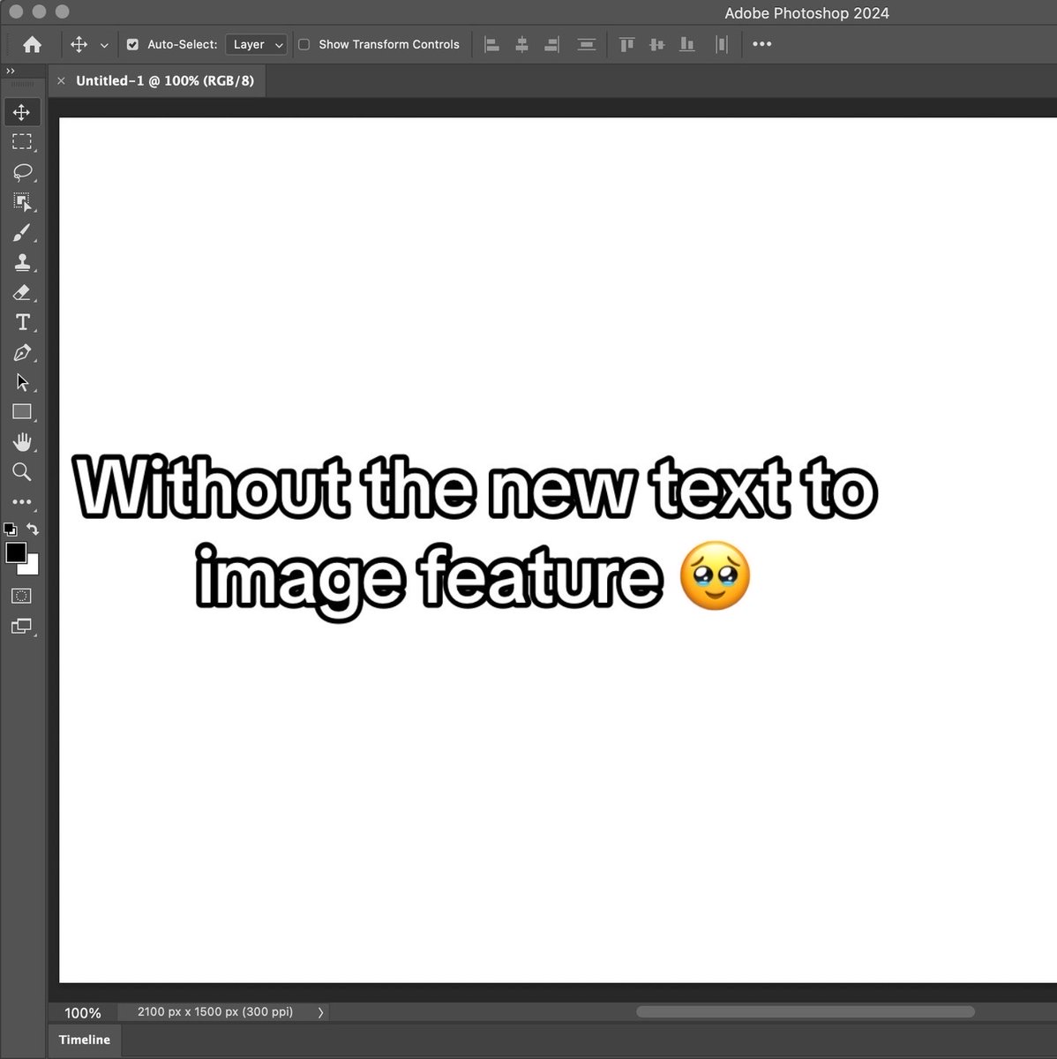The height and width of the screenshot is (1059, 1057).
Task: Select the Object Selection tool
Action: (22, 202)
